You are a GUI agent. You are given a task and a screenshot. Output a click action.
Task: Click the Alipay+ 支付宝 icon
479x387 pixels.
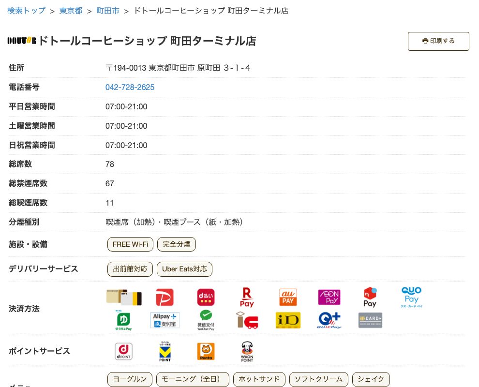(165, 320)
